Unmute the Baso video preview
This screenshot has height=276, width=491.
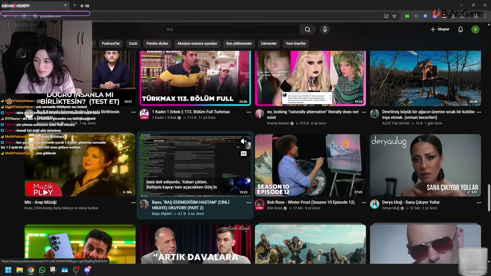[x=244, y=141]
